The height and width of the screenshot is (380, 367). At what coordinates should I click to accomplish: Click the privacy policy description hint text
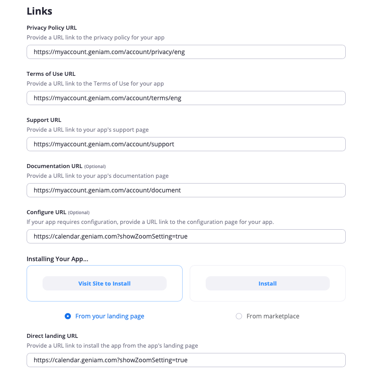pos(95,38)
